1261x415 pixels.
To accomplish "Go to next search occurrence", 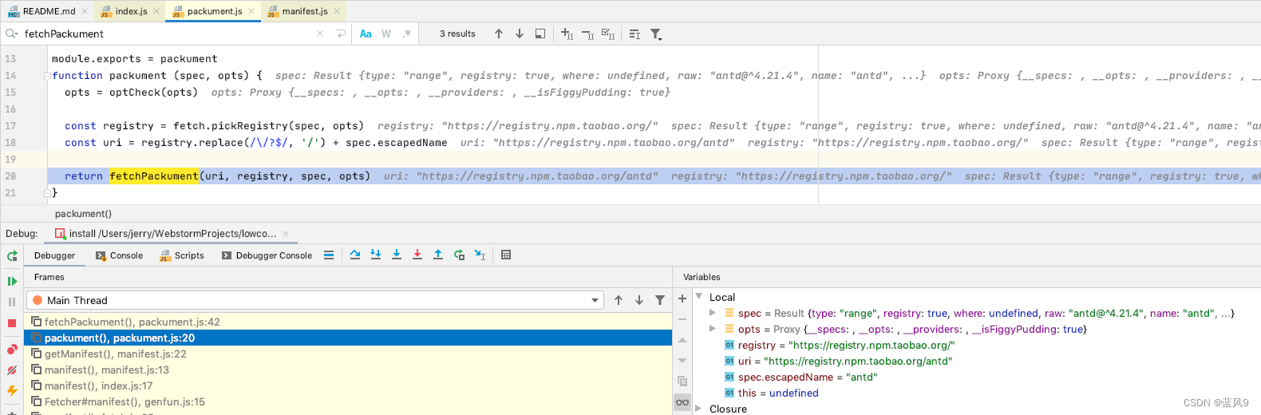I will pos(520,34).
